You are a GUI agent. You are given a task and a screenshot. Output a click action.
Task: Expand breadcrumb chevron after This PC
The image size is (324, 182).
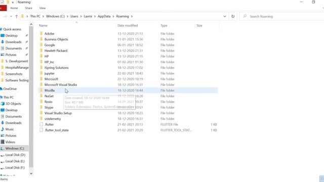[x=43, y=16]
